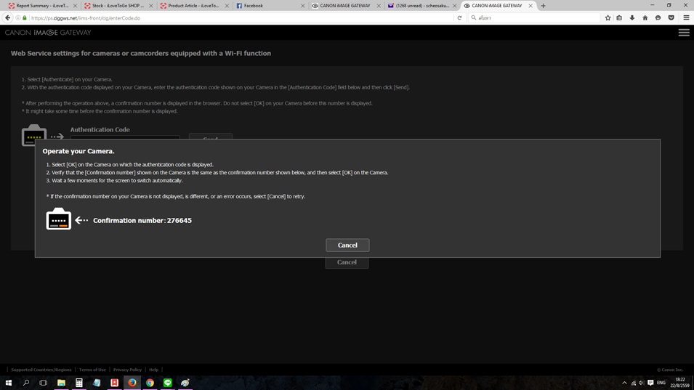The image size is (694, 390).
Task: Click the site information icon in address bar
Action: (18, 17)
